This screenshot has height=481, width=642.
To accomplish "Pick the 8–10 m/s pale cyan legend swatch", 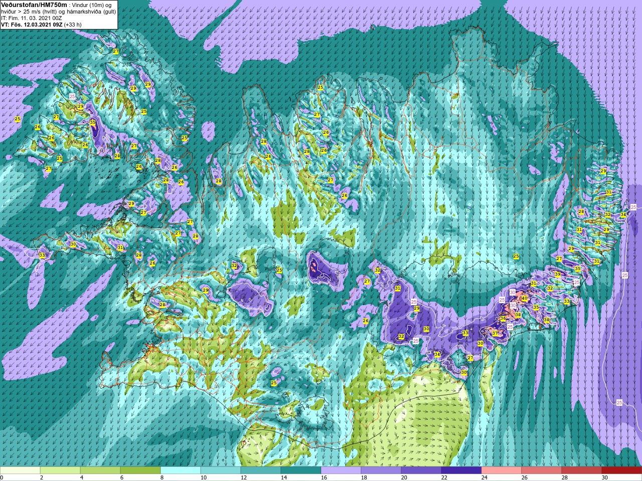I will [181, 470].
